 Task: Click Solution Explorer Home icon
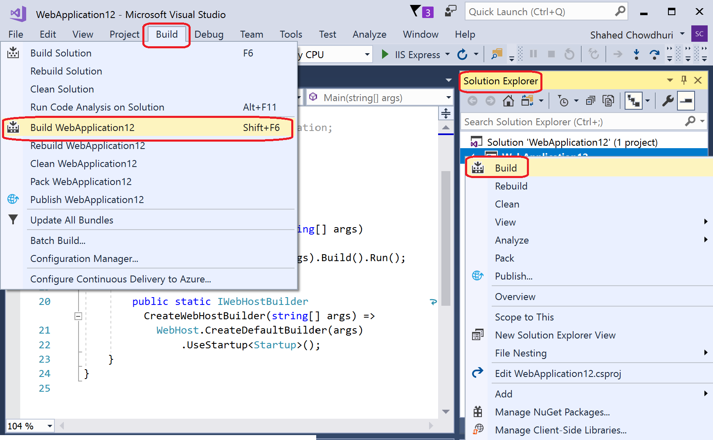(x=508, y=101)
